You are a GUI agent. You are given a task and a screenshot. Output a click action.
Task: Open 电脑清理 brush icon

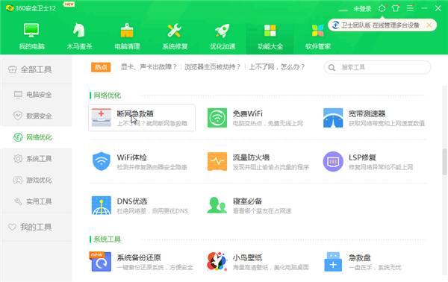point(127,31)
